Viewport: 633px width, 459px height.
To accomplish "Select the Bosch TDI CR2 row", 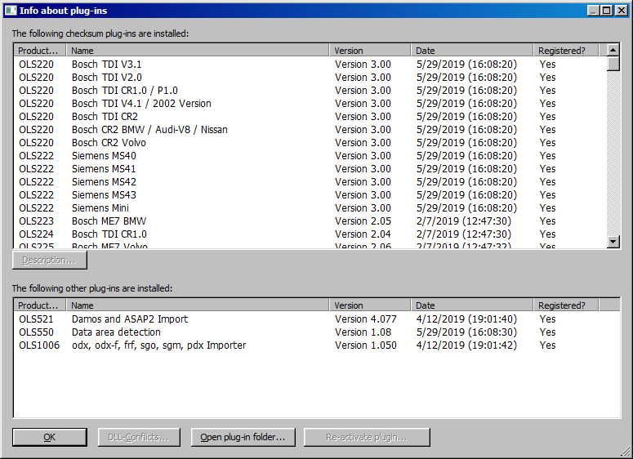I will [310, 116].
